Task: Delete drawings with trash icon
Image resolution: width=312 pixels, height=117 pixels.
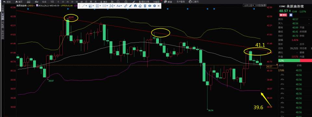Action: click(x=145, y=6)
